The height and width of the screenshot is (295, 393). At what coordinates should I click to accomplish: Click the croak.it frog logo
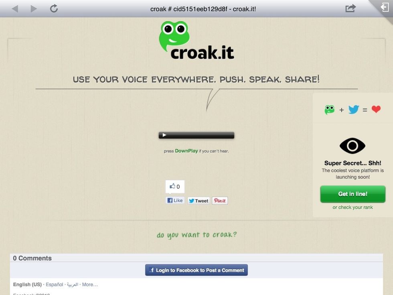[196, 41]
